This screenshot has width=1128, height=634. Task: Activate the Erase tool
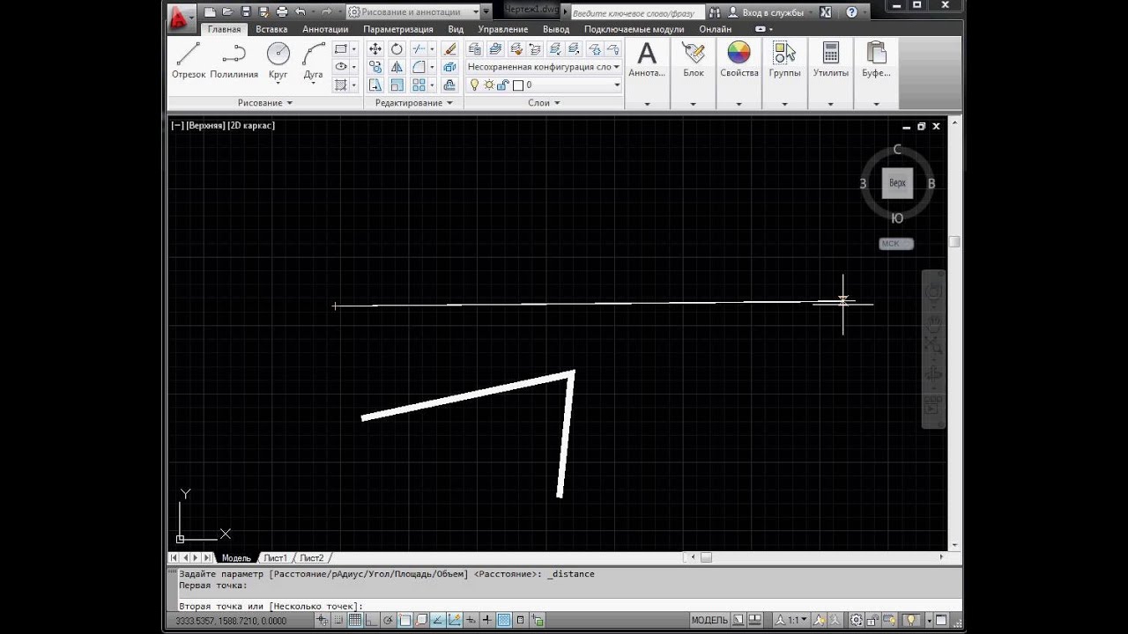[450, 49]
